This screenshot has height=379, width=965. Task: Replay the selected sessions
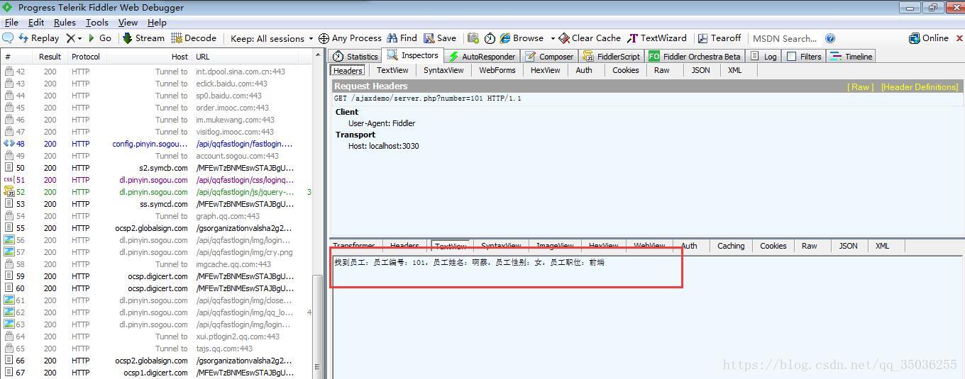39,38
